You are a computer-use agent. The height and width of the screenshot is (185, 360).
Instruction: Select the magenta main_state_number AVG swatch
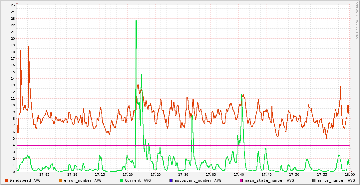point(241,180)
